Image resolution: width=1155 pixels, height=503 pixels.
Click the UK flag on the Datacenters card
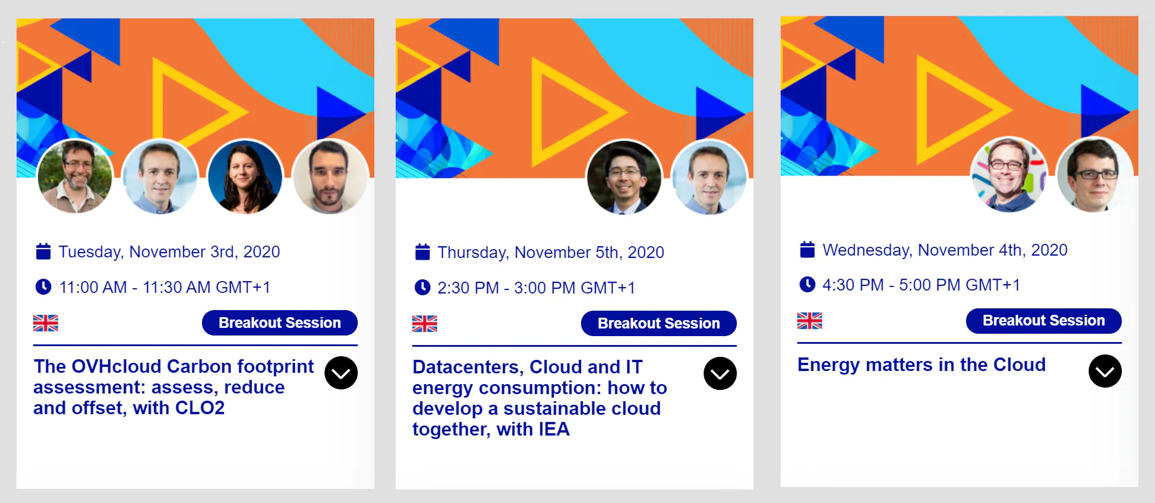425,324
